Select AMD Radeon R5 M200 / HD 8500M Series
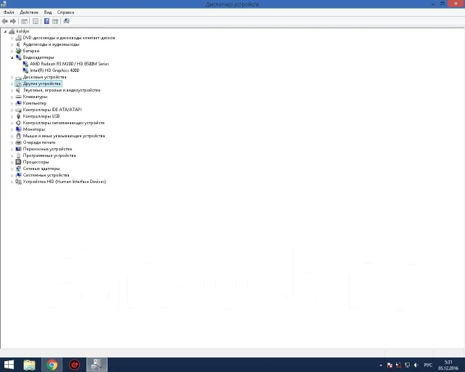 (x=69, y=64)
